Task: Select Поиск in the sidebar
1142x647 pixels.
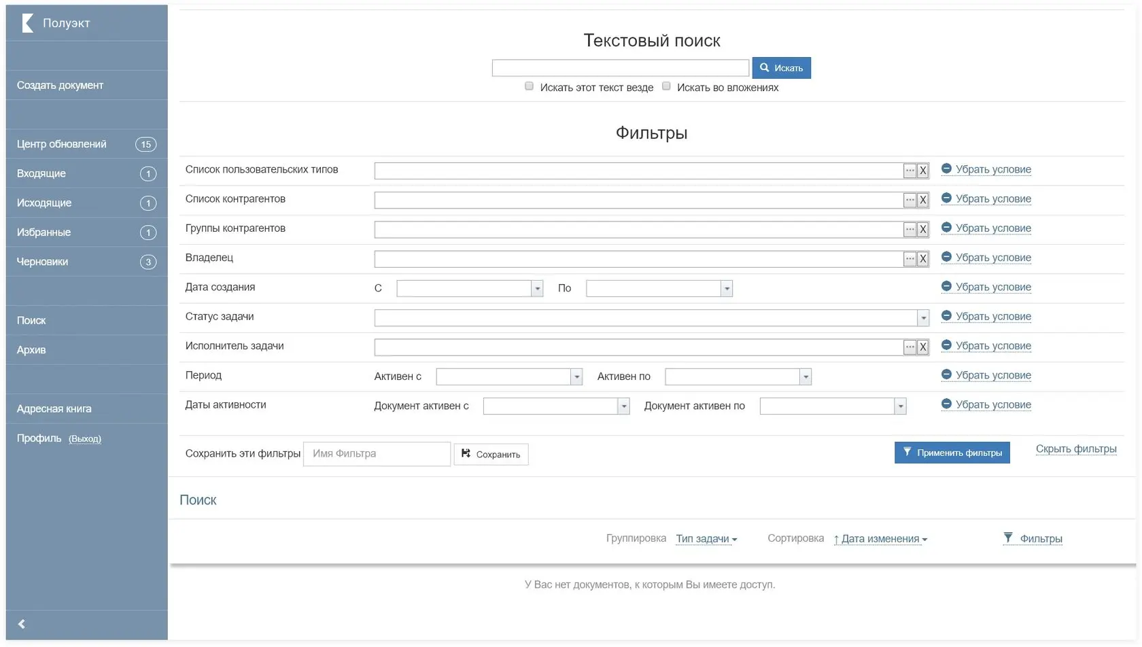Action: (x=87, y=321)
